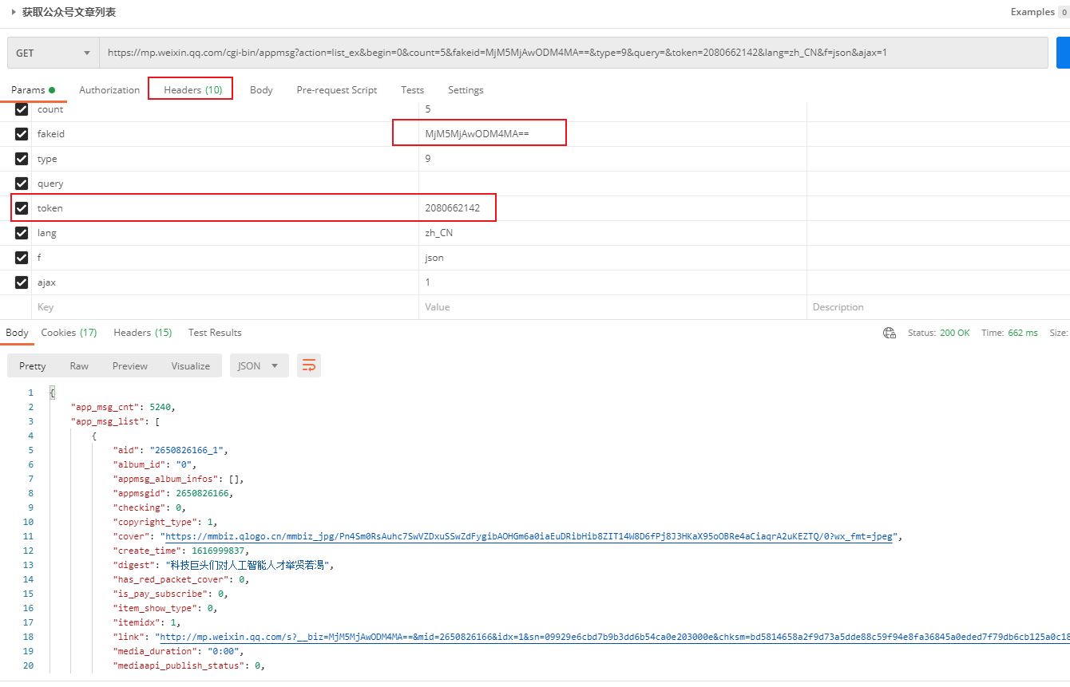This screenshot has width=1070, height=687.
Task: Uncheck the lang parameter checkbox
Action: [x=22, y=233]
